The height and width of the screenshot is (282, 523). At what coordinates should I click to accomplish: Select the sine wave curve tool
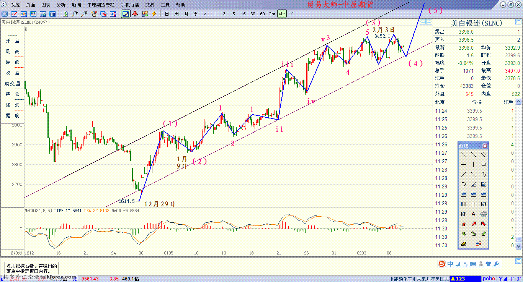484,174
